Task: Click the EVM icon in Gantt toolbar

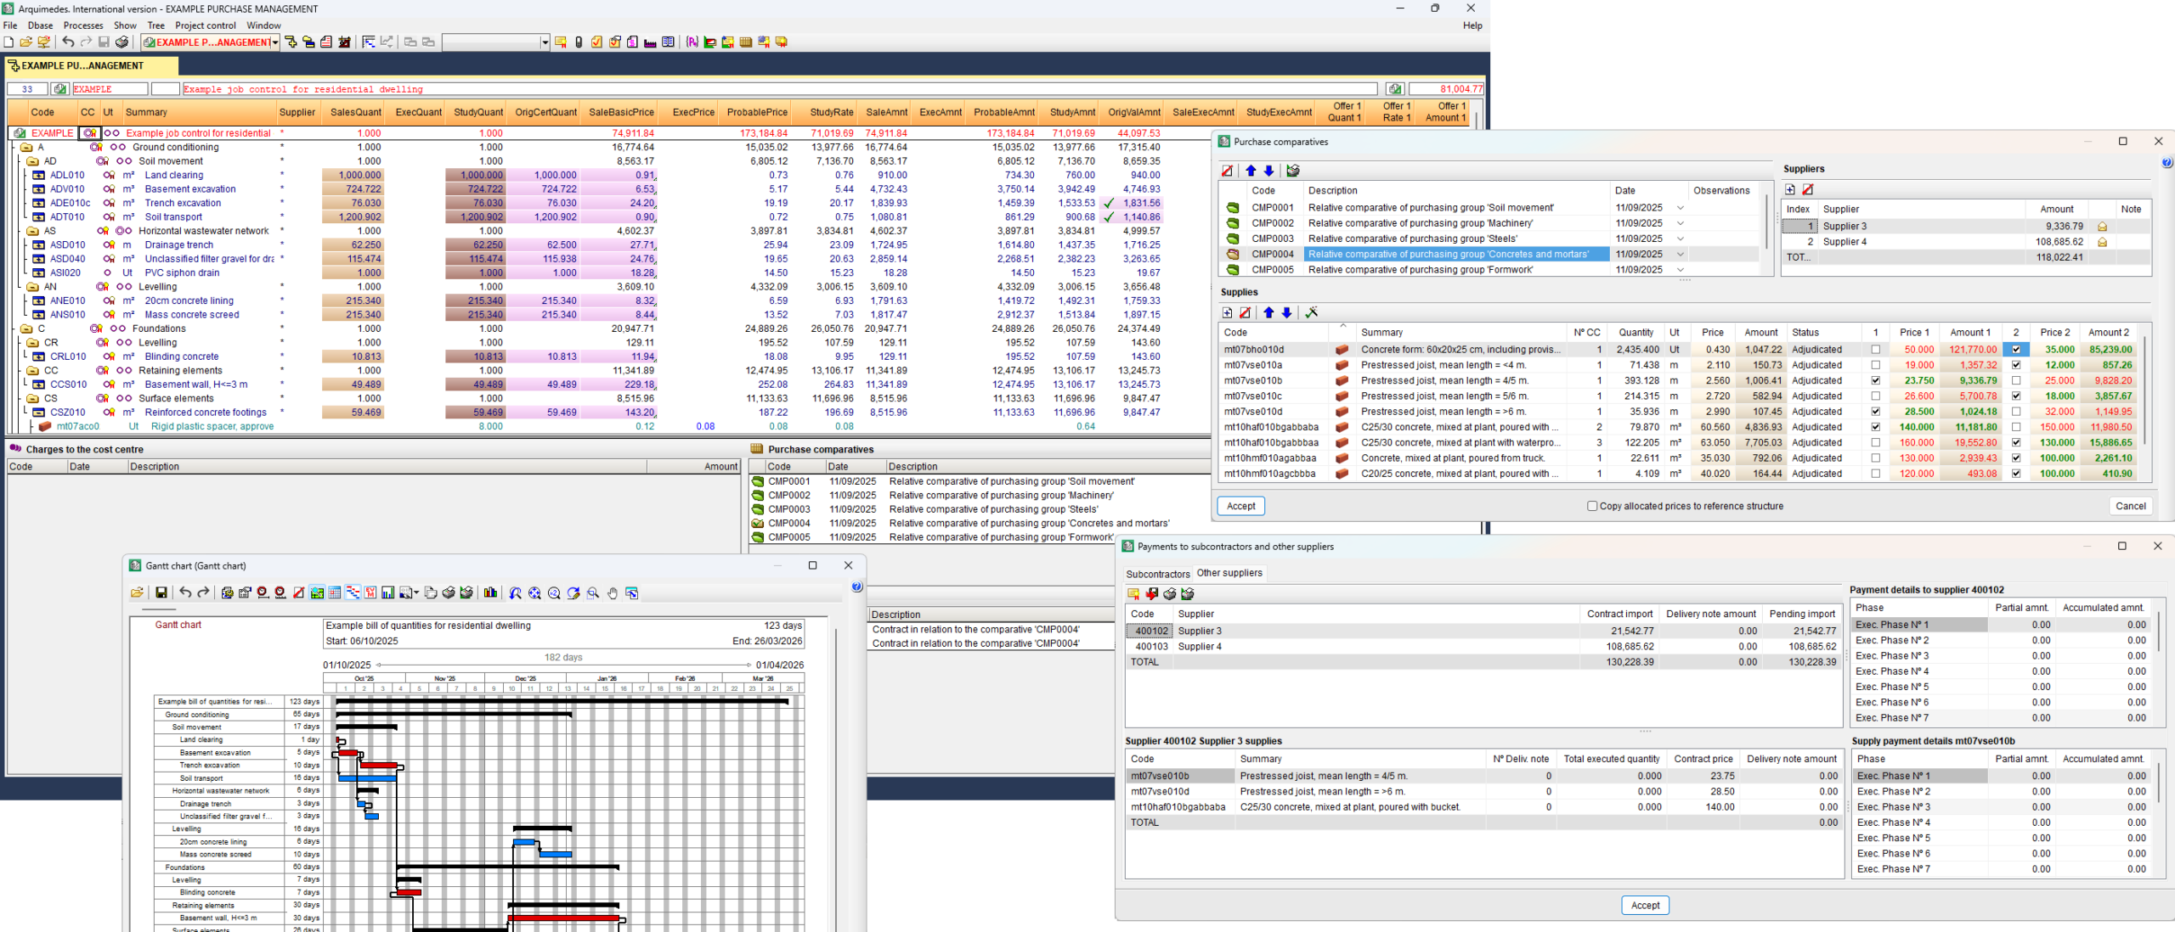Action: 370,592
